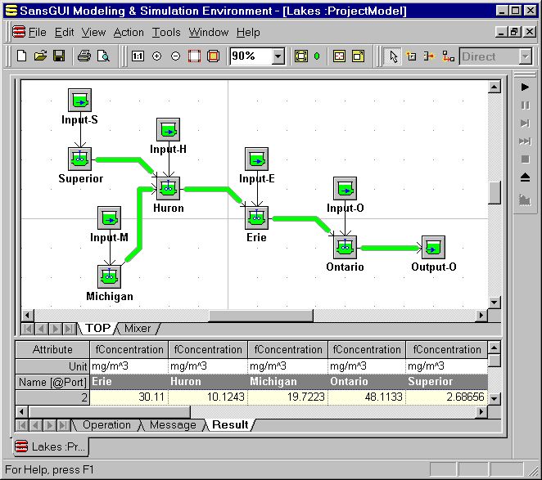Click the New file icon
This screenshot has width=542, height=480.
[22, 56]
